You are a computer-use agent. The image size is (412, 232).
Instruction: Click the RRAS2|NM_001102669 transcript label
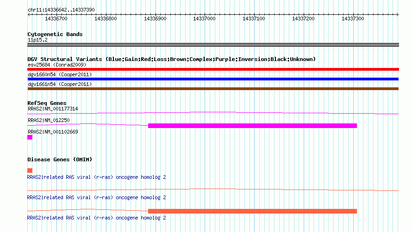pyautogui.click(x=53, y=132)
